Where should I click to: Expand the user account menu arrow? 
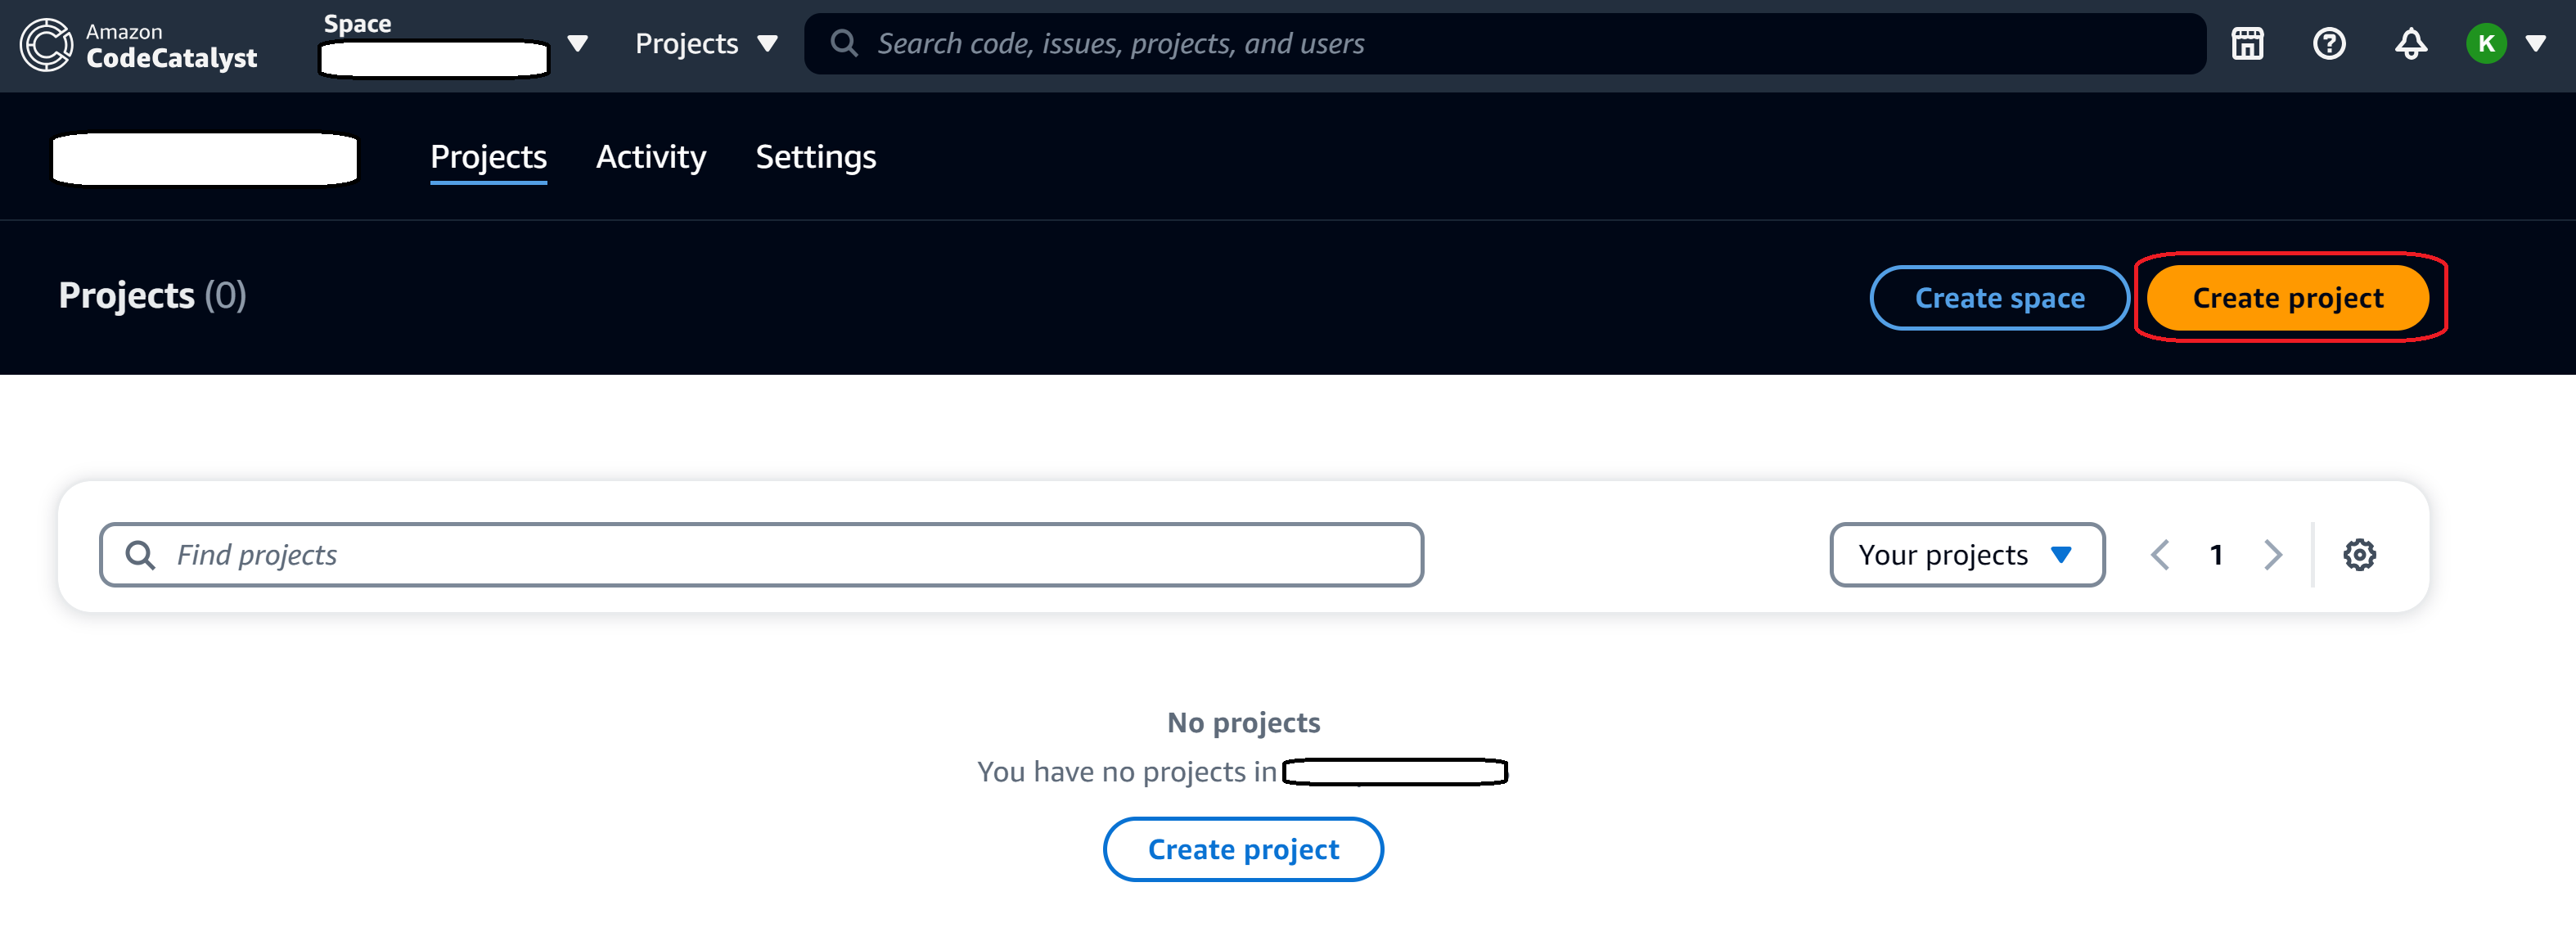[x=2536, y=44]
